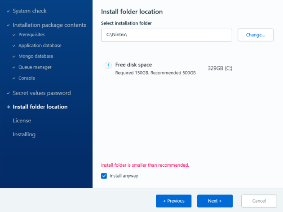
Task: Toggle the Install anyway checkbox
Action: [104, 176]
